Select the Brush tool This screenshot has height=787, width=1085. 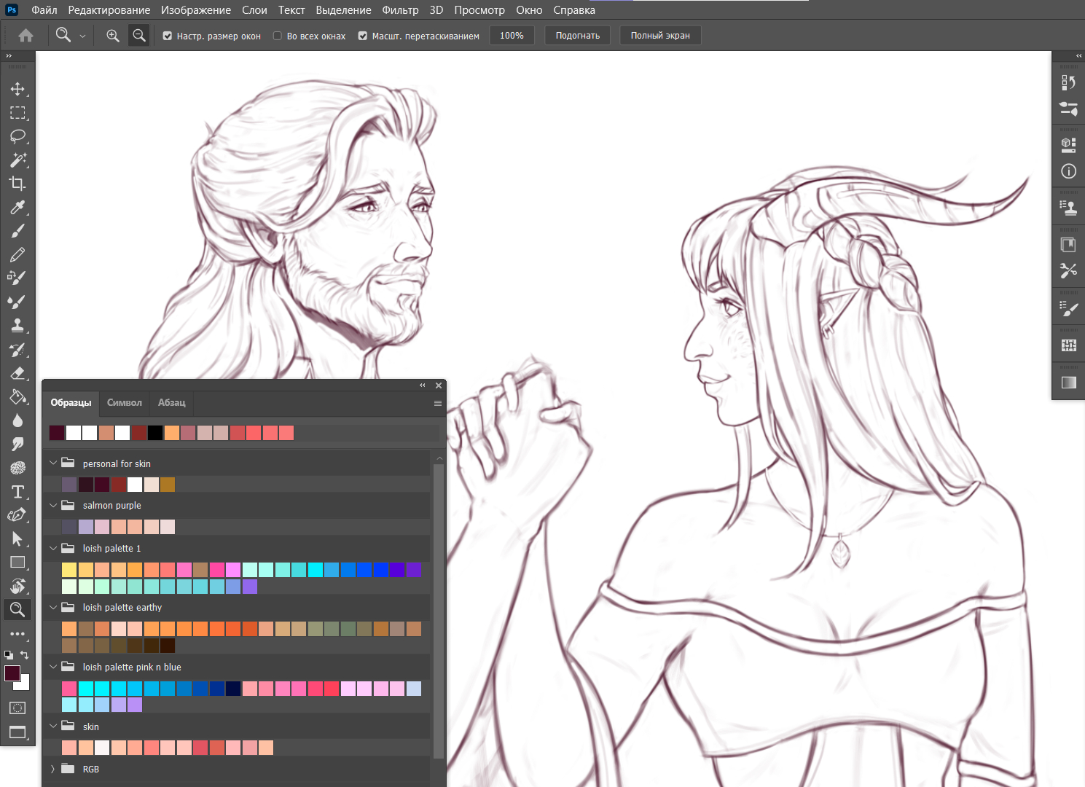[x=17, y=231]
